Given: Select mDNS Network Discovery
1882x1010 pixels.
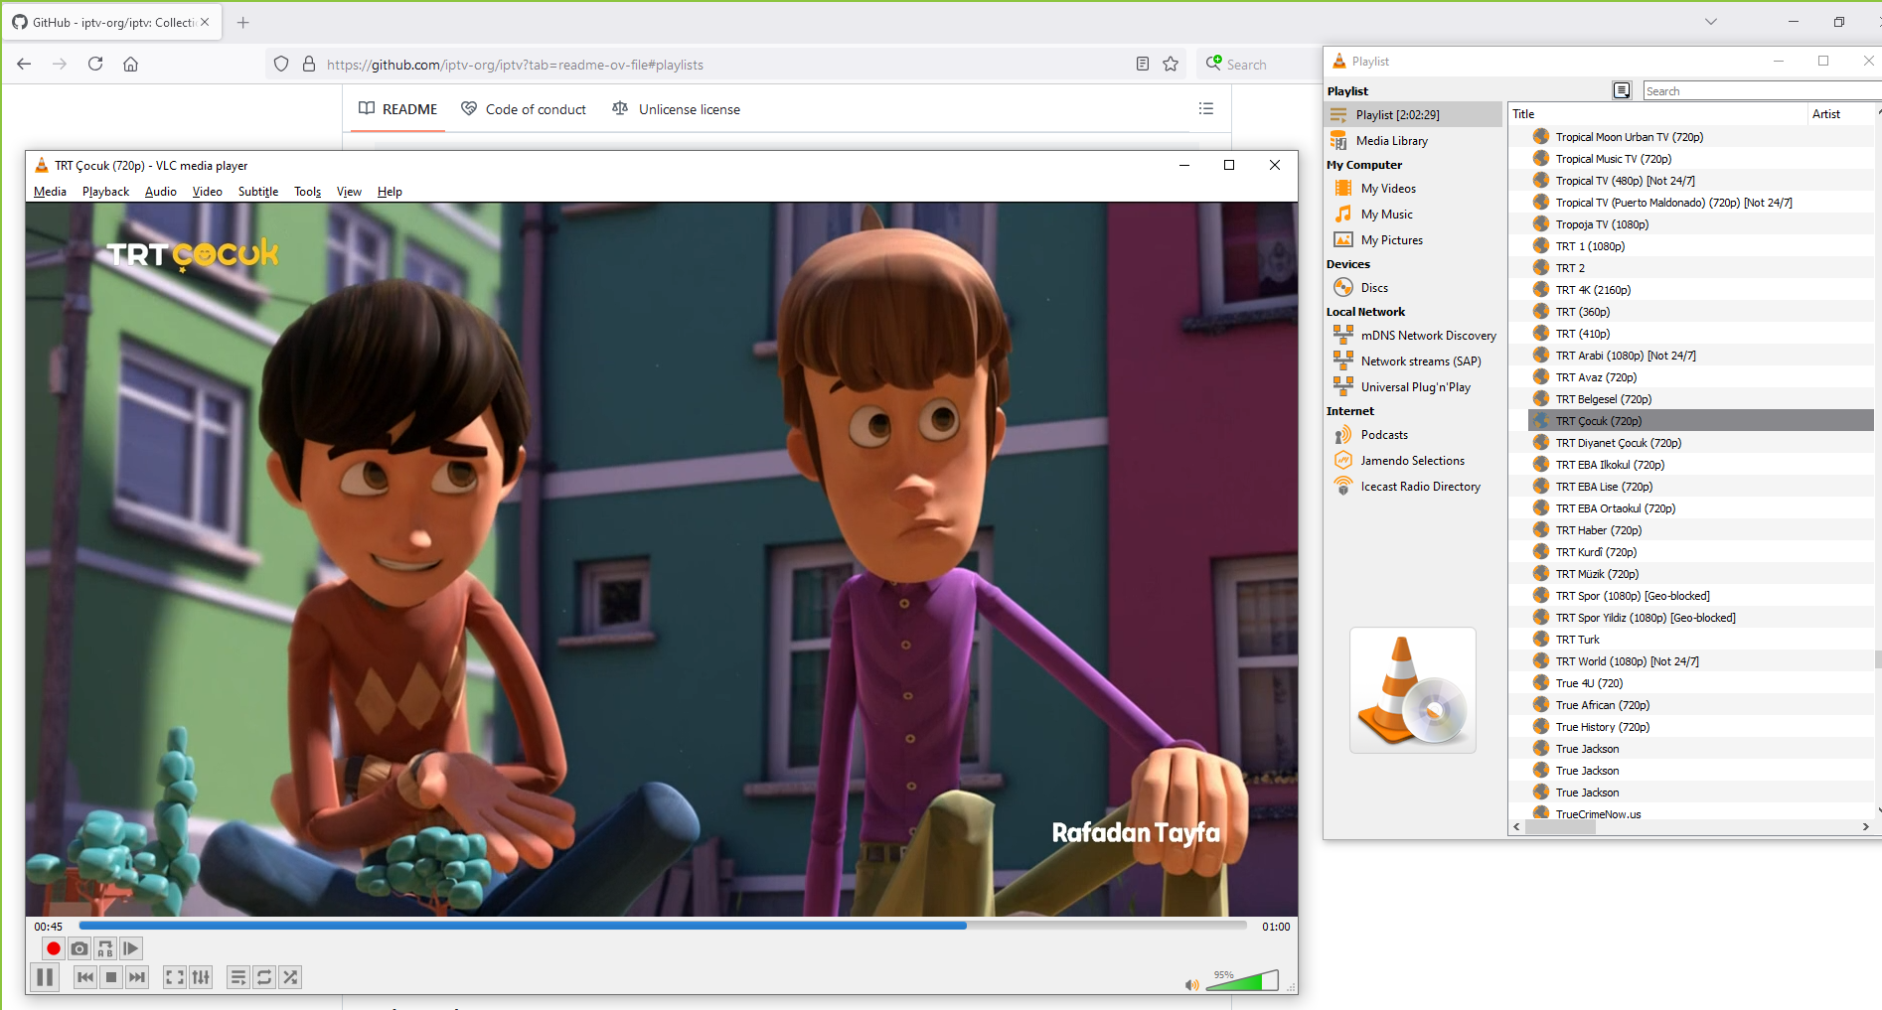Looking at the screenshot, I should [1413, 336].
